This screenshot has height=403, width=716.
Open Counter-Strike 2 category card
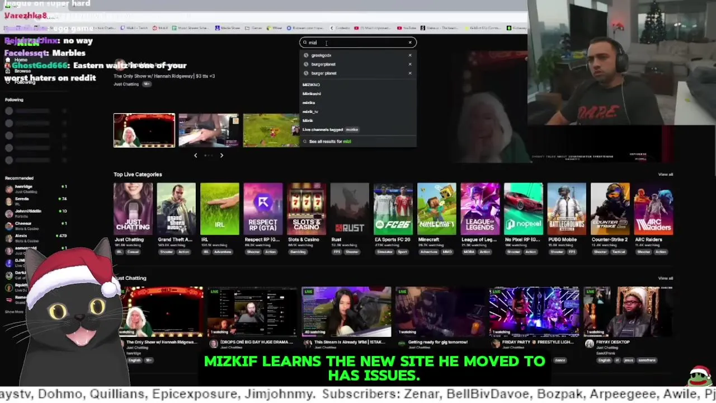610,208
